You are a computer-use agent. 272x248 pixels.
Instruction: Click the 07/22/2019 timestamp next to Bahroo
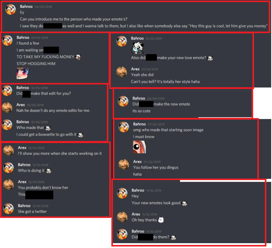[156, 124]
